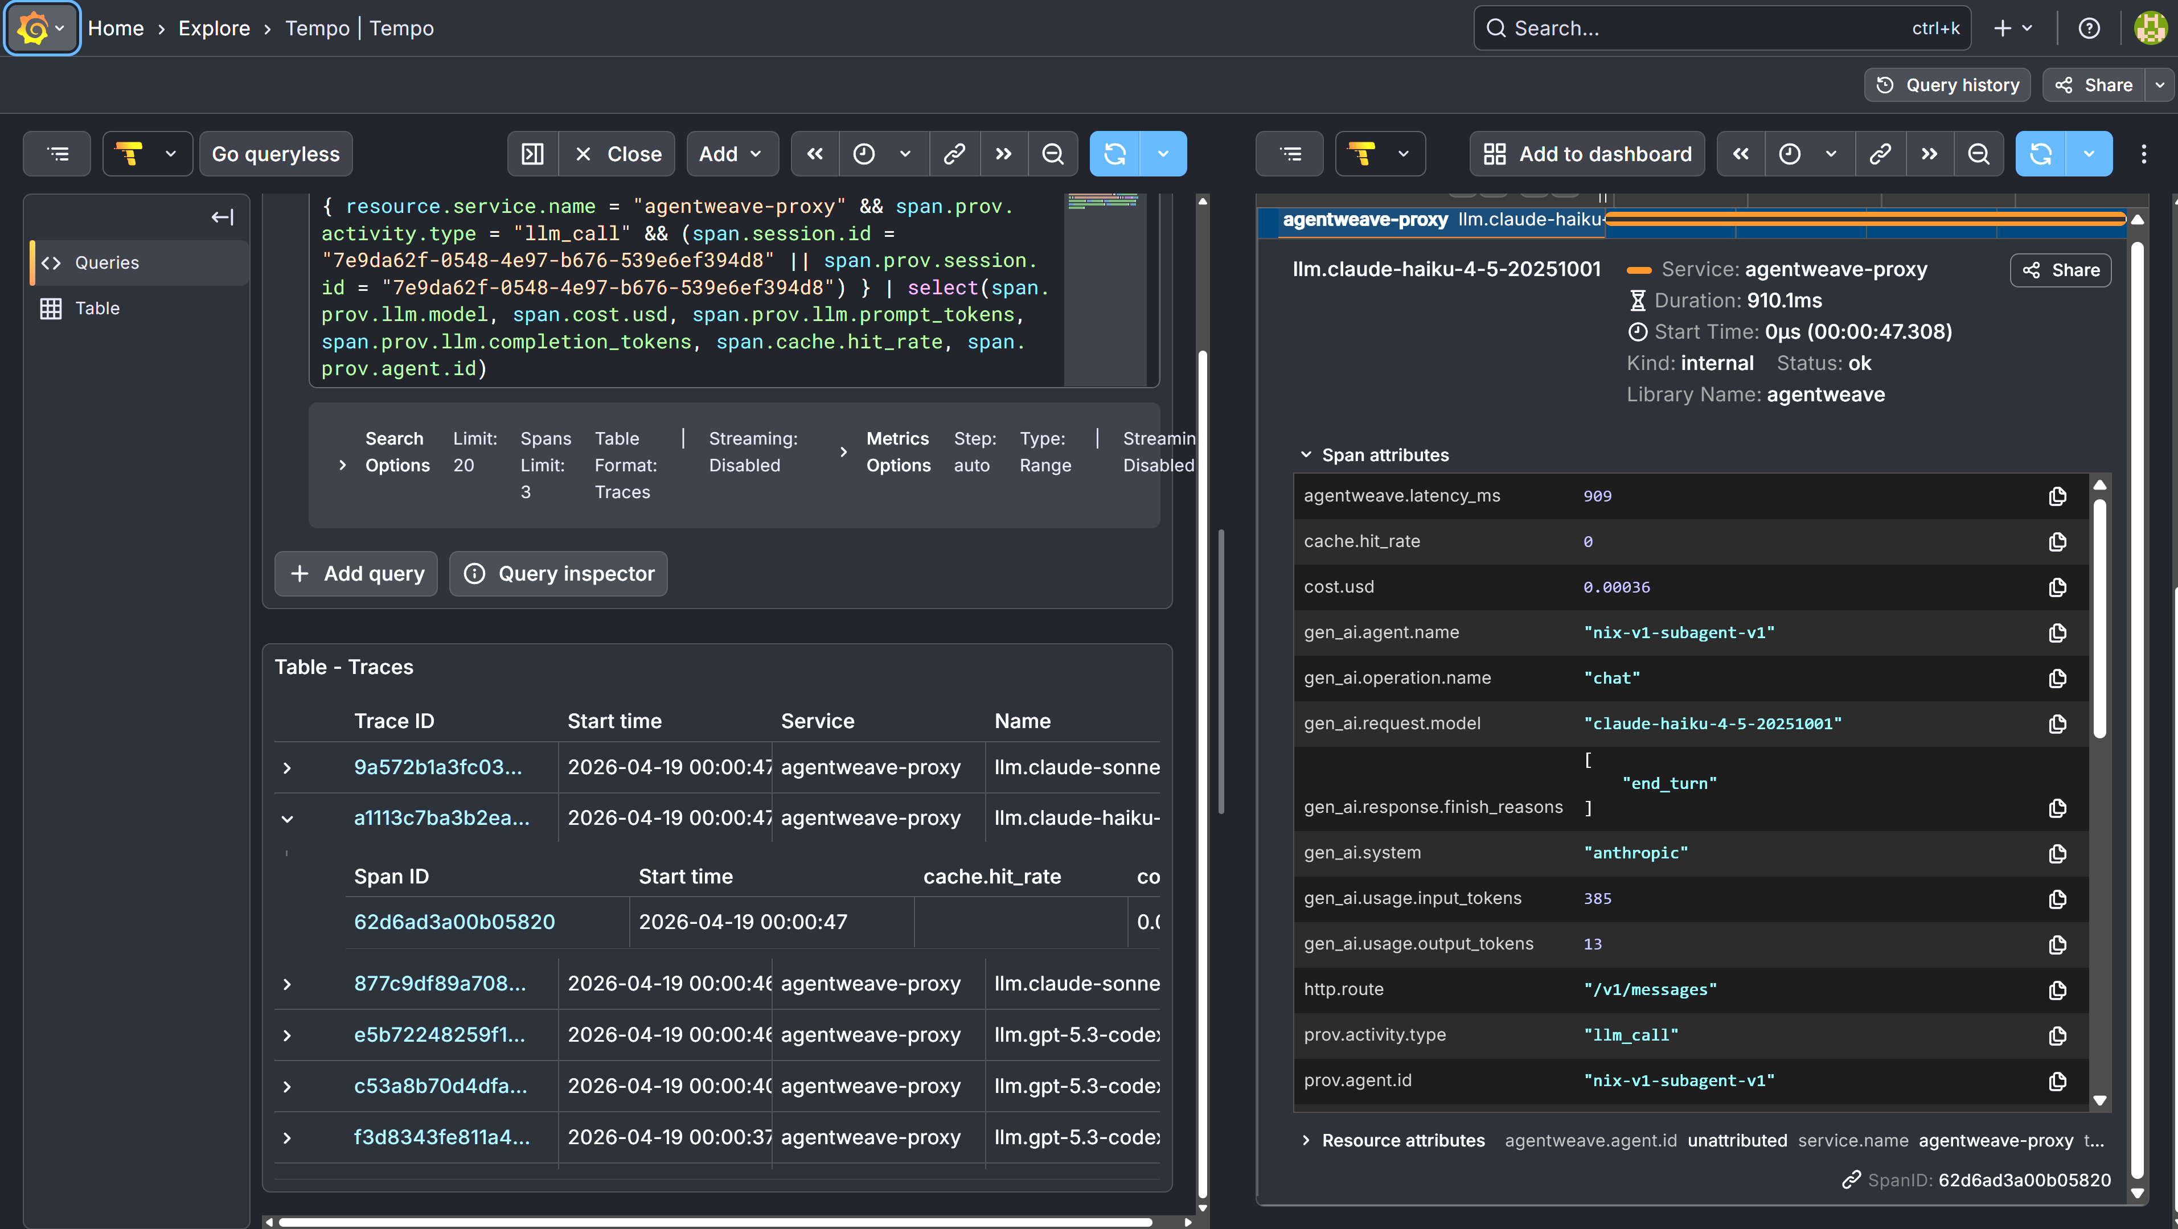Copy SpanID deep link icon
The image size is (2178, 1229).
coord(1852,1180)
